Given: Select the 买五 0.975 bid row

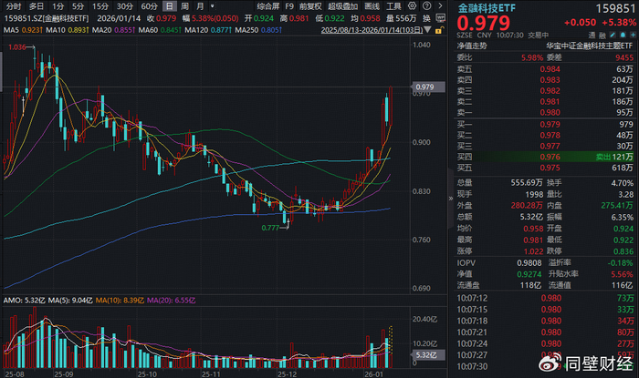Looking at the screenshot, I should 545,168.
